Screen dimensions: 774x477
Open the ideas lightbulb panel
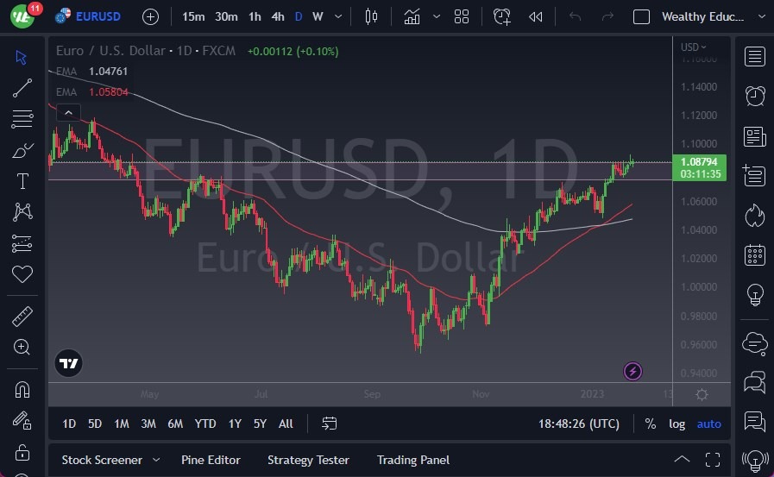point(755,295)
